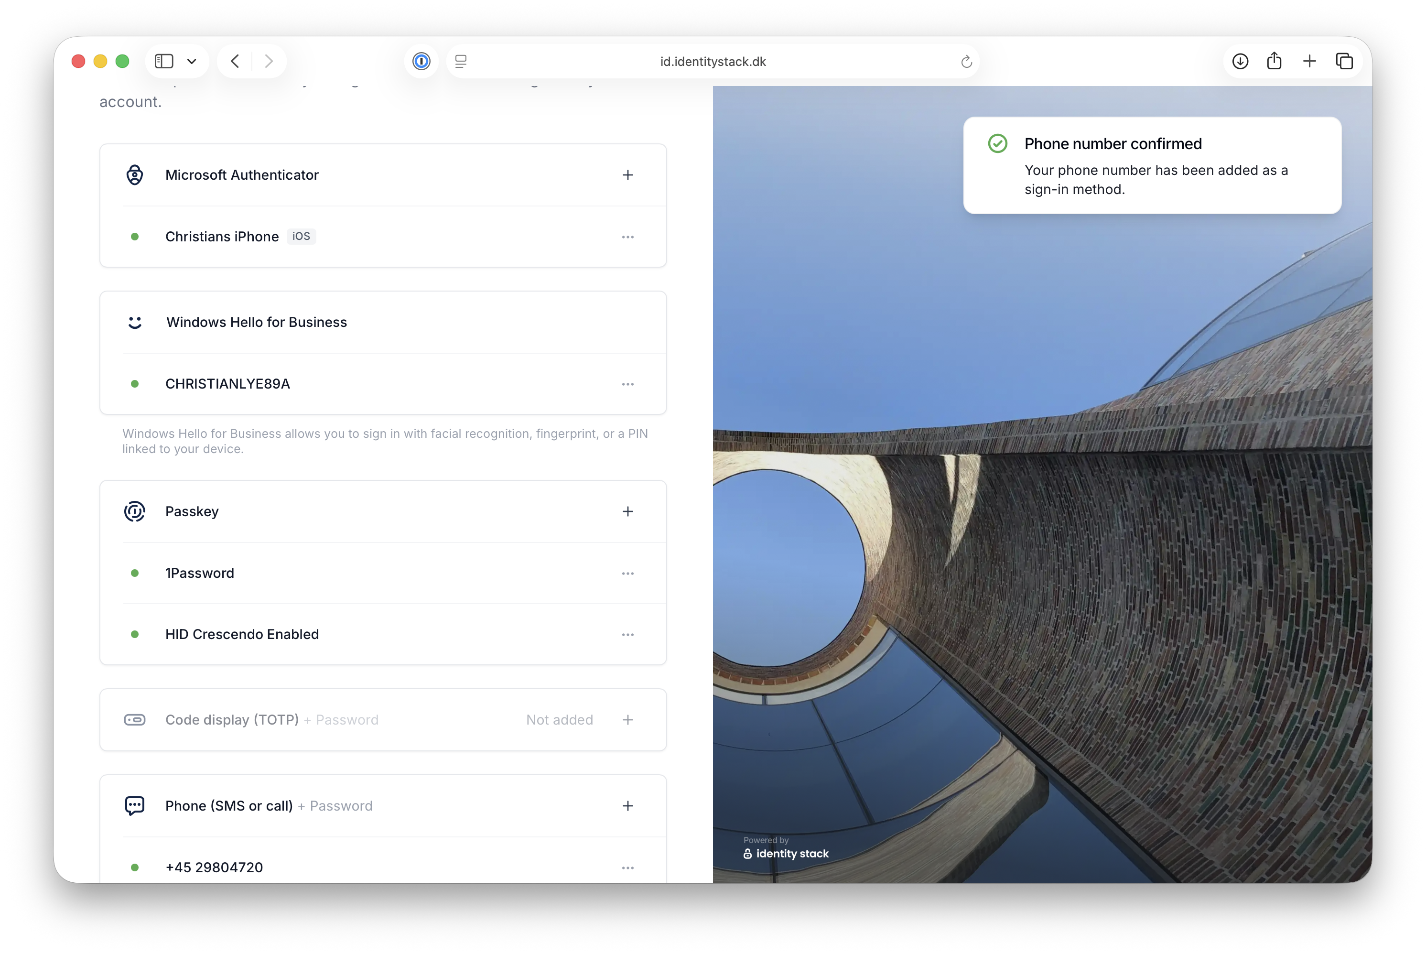
Task: Click the iOS badge next to Christians iPhone
Action: pos(301,236)
